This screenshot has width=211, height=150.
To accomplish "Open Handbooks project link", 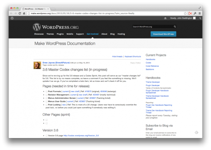I will tap(150, 59).
